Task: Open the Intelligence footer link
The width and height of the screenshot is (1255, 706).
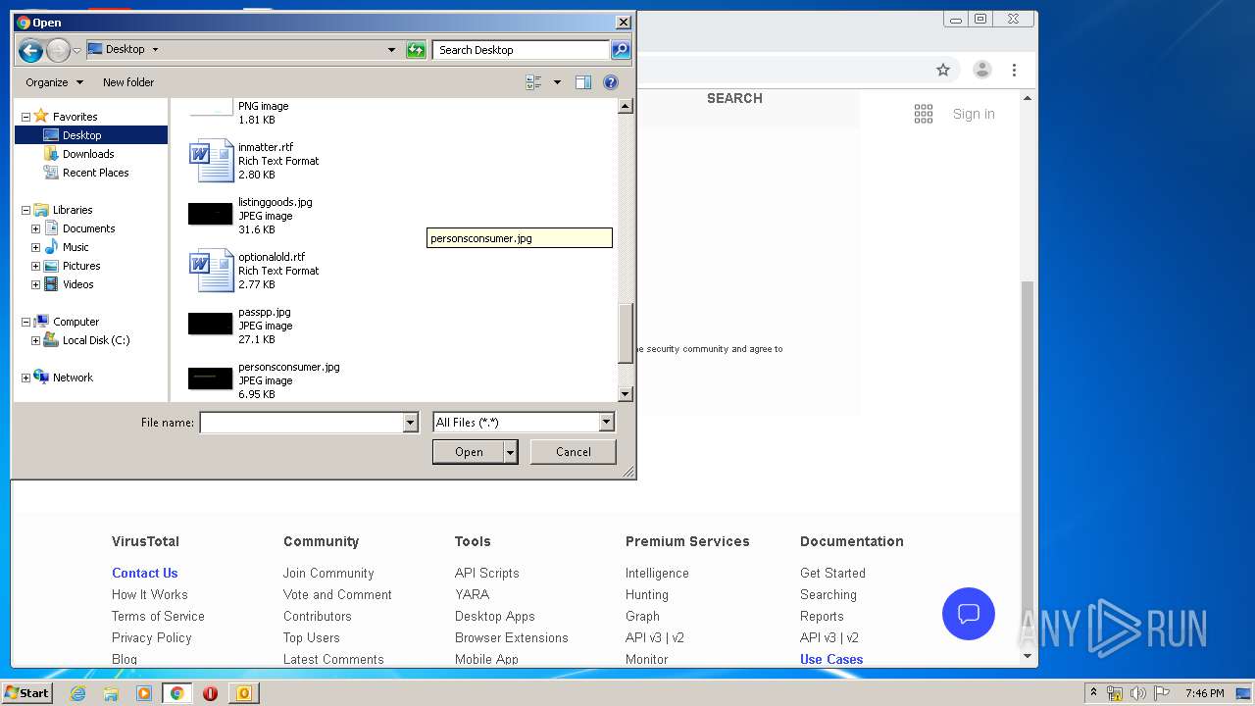Action: (657, 573)
